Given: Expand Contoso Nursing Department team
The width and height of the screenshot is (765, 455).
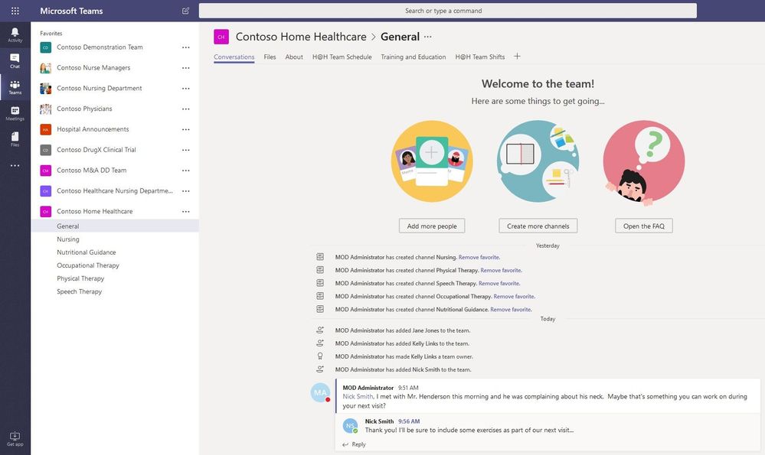Looking at the screenshot, I should point(99,88).
